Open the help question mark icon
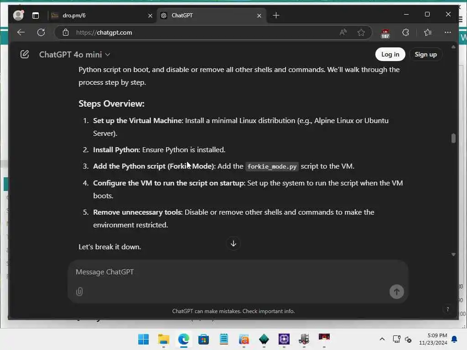467x350 pixels. (x=448, y=309)
